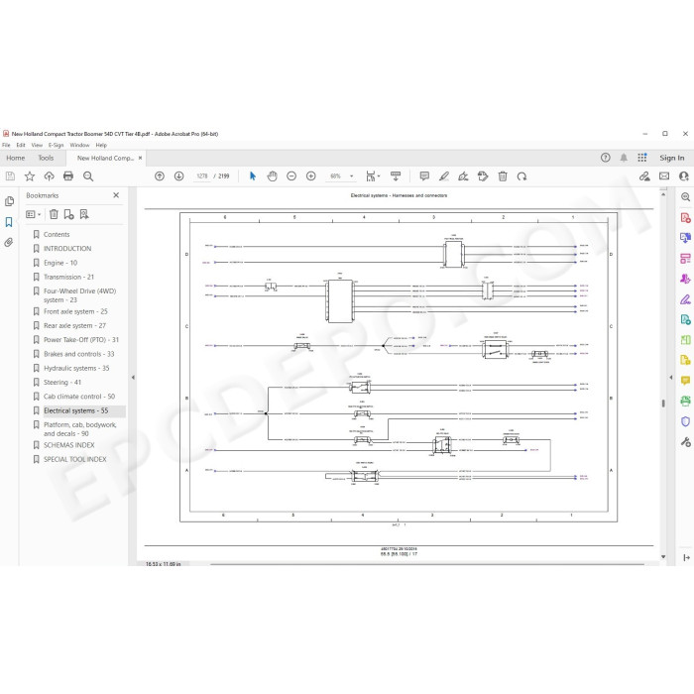This screenshot has width=694, height=694.
Task: Open bookmark options dropdown menu
Action: [x=33, y=214]
